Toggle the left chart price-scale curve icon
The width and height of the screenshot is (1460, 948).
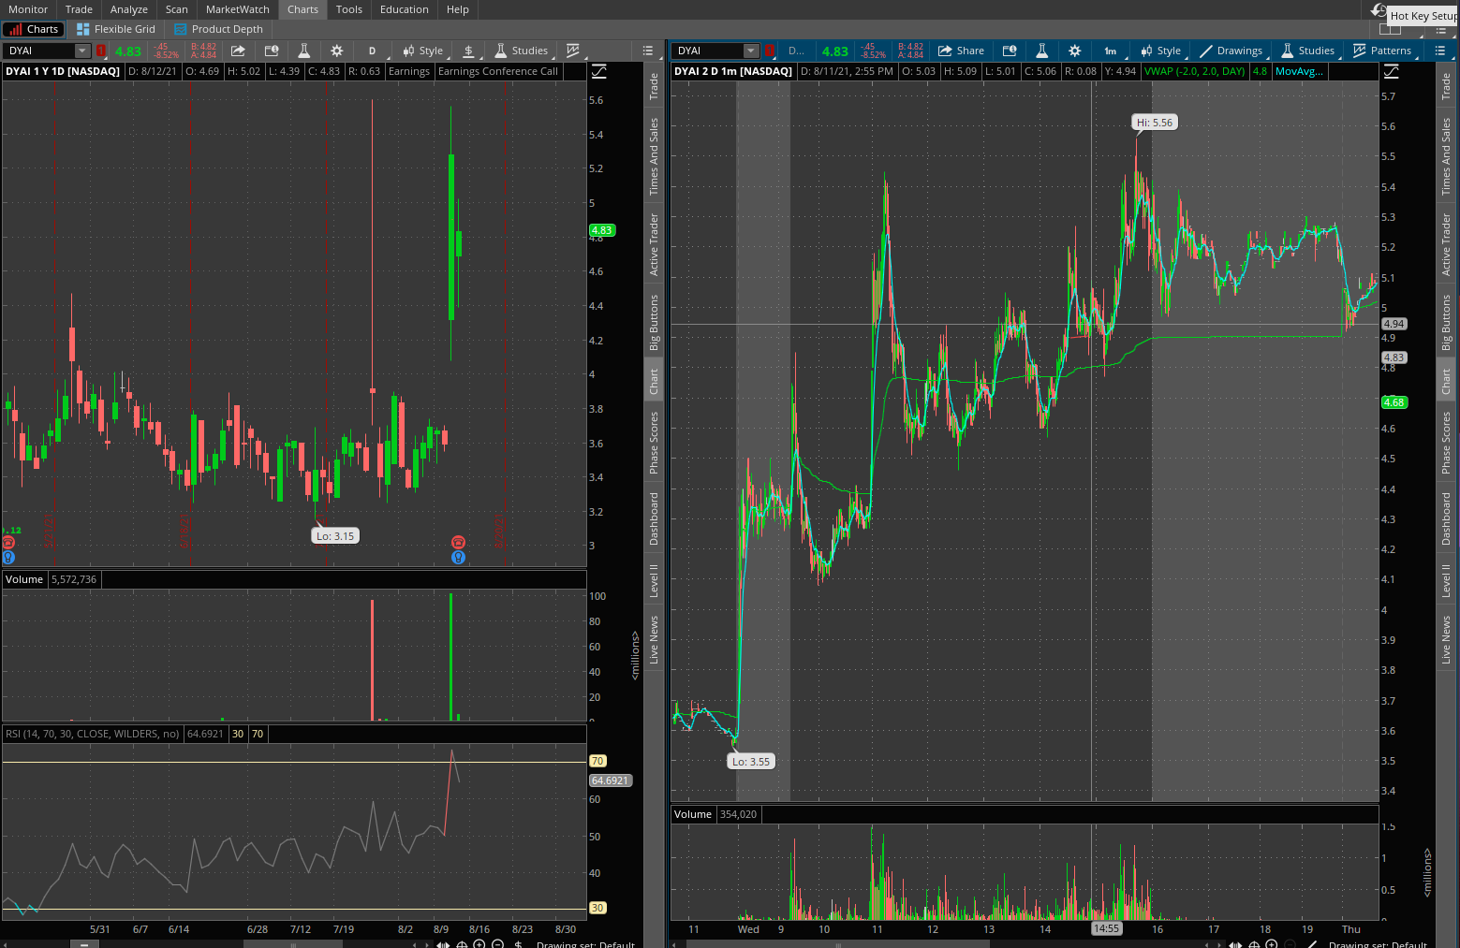[598, 71]
